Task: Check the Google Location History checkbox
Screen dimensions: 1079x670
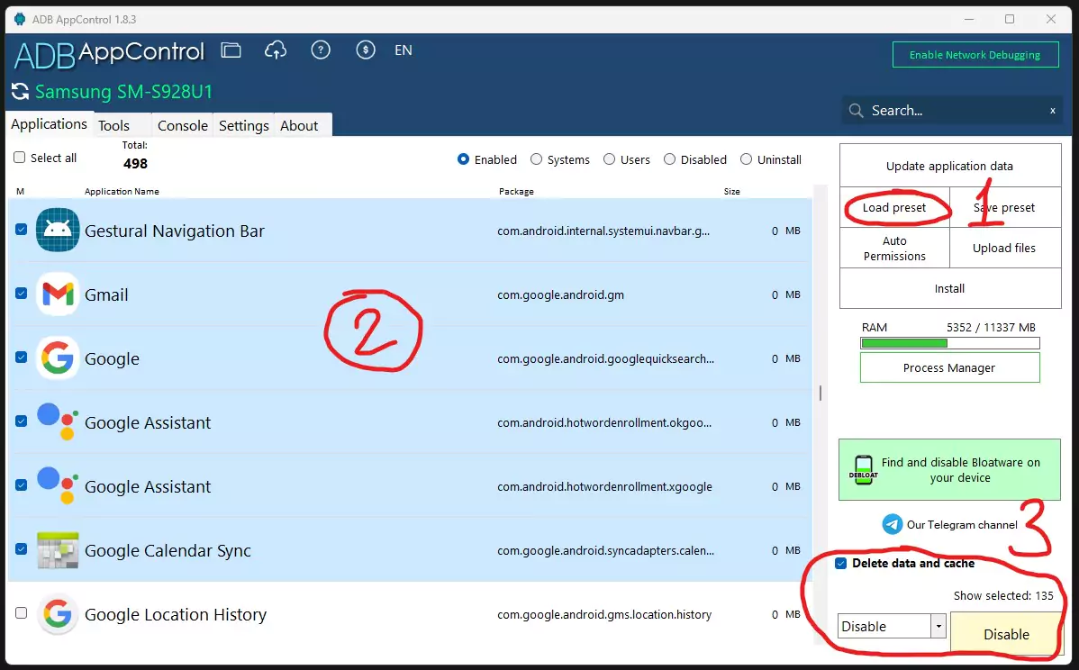Action: [22, 613]
